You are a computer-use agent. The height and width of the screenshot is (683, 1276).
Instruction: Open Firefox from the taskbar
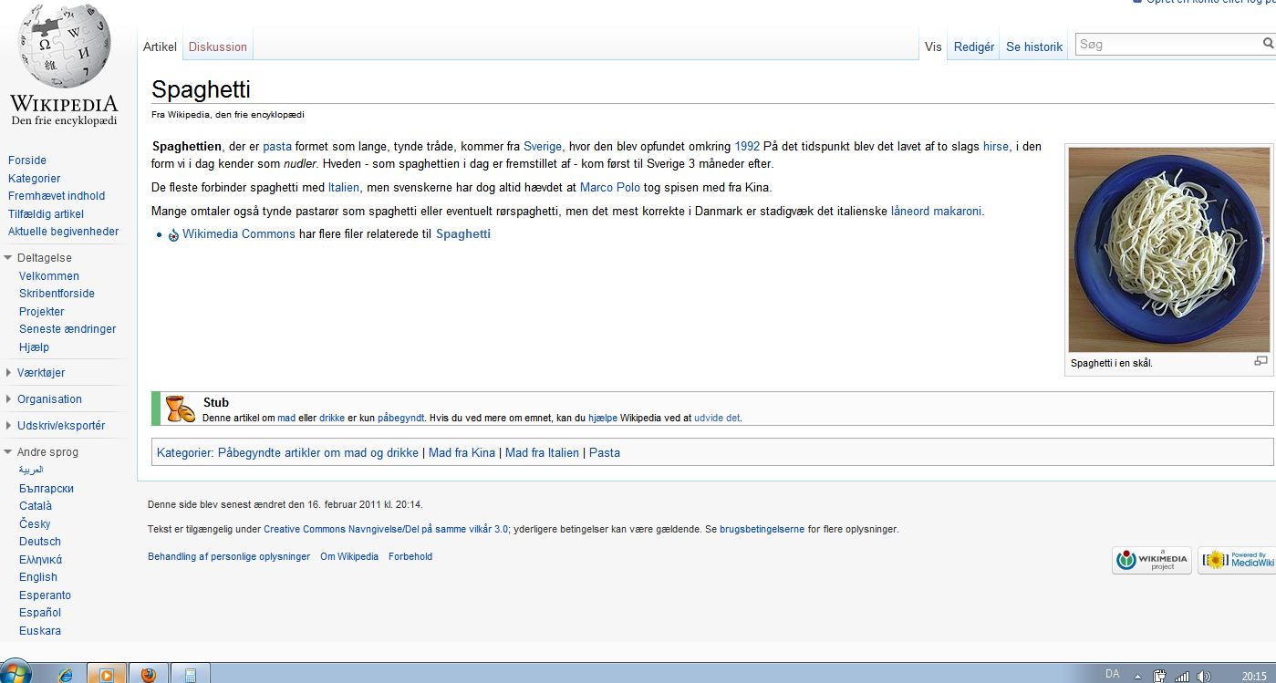pos(149,674)
